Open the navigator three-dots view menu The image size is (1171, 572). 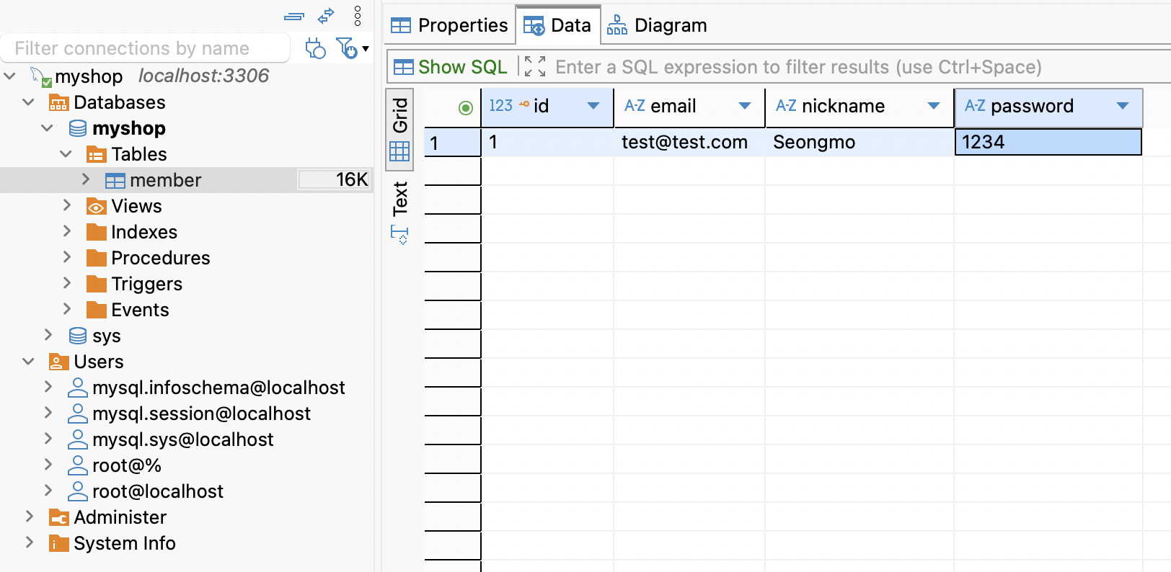click(x=358, y=15)
